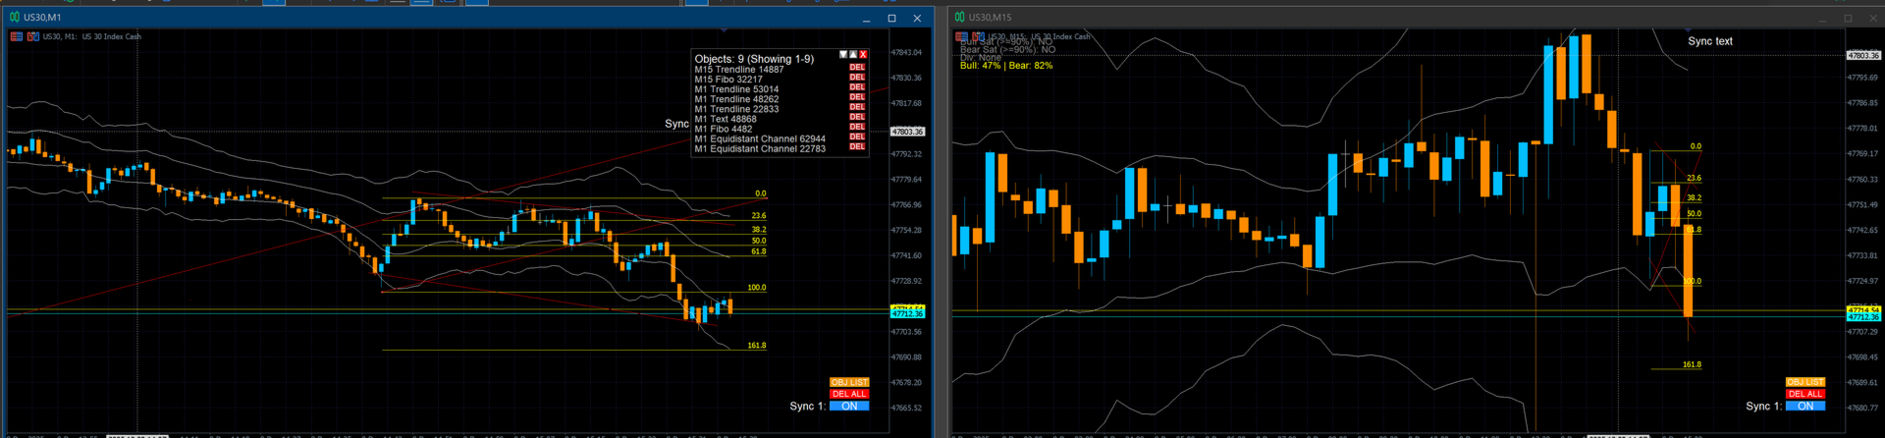Click 'Bull: 47% | Bear: 82%' indicator text

coord(1006,66)
